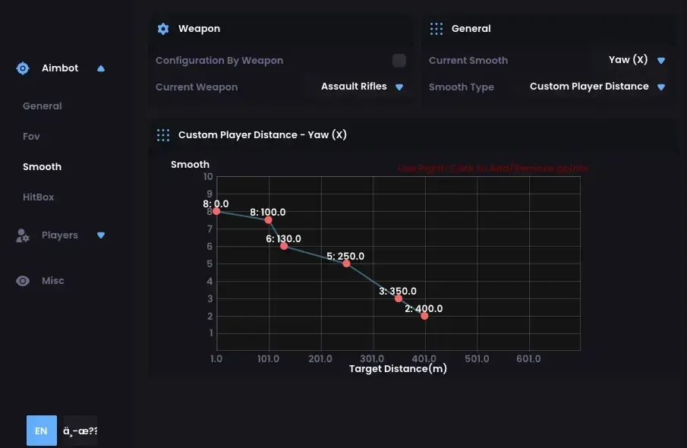The image size is (687, 448).
Task: Open the Current Smooth Yaw (X) dropdown
Action: point(637,60)
